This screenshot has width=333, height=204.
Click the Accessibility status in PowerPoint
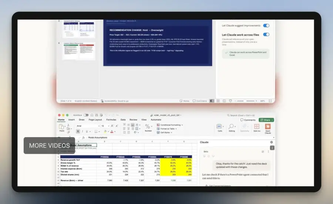click(115, 101)
